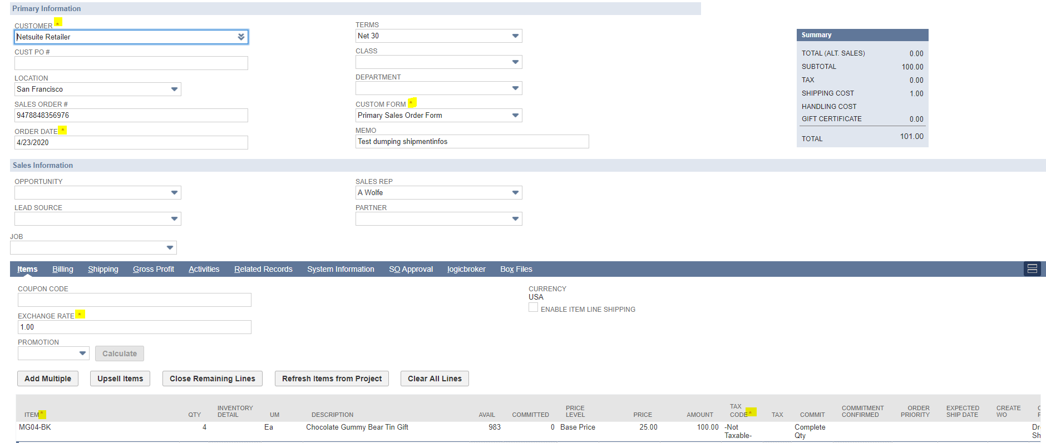Click Close Remaining Lines button
This screenshot has width=1046, height=443.
coord(212,379)
